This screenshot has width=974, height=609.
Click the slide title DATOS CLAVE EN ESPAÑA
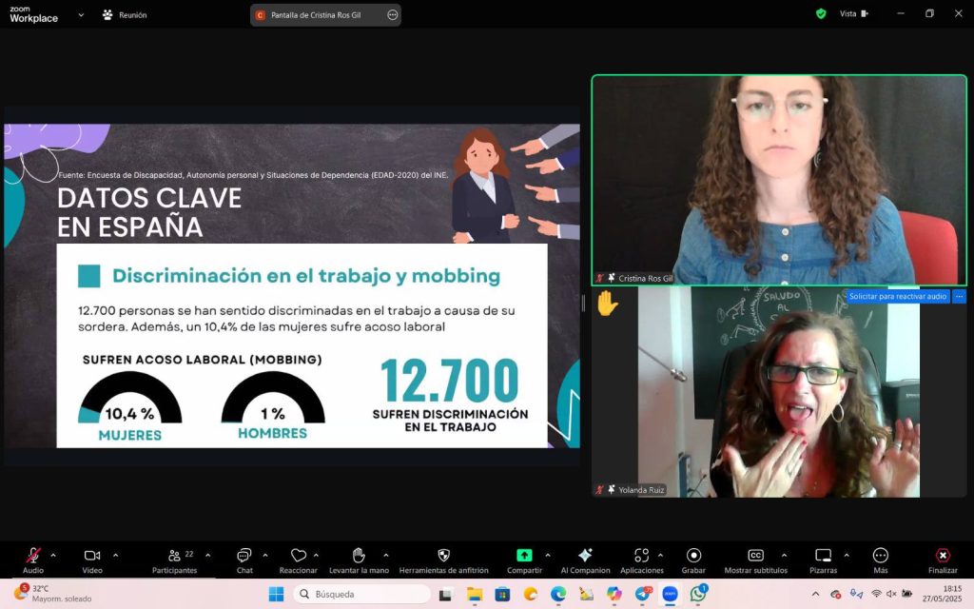[149, 212]
